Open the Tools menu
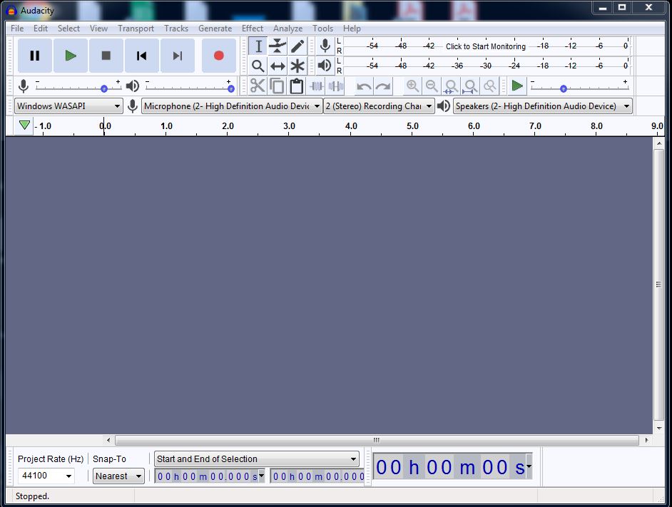This screenshot has height=507, width=672. pos(322,29)
